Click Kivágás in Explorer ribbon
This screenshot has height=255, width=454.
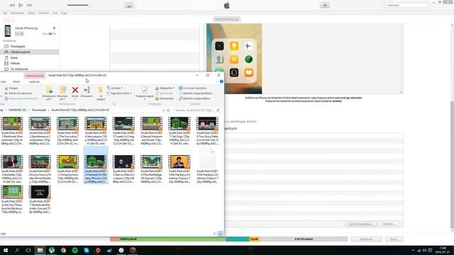[x=11, y=88]
